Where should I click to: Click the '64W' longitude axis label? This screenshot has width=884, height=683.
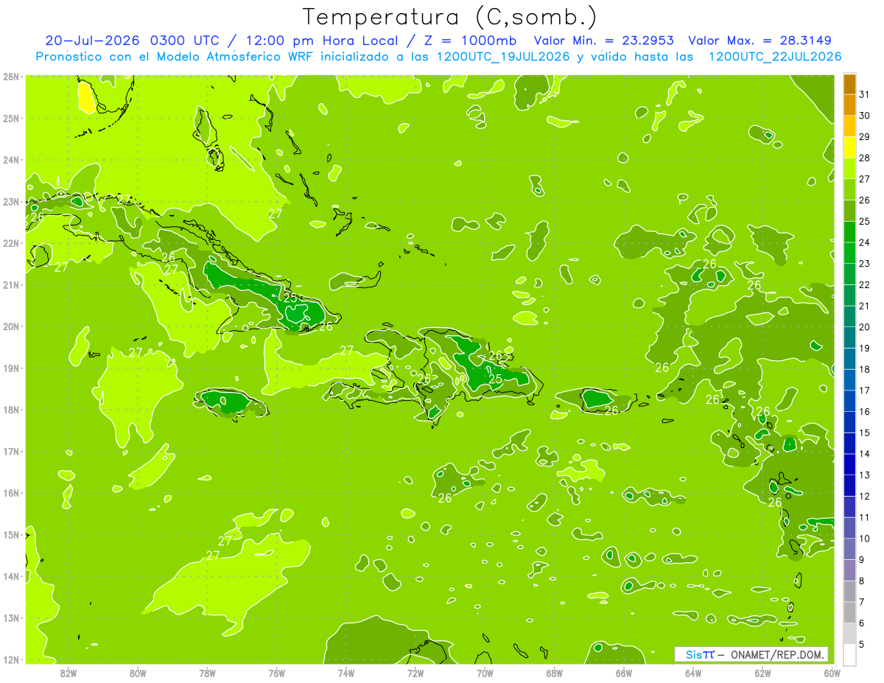click(693, 673)
